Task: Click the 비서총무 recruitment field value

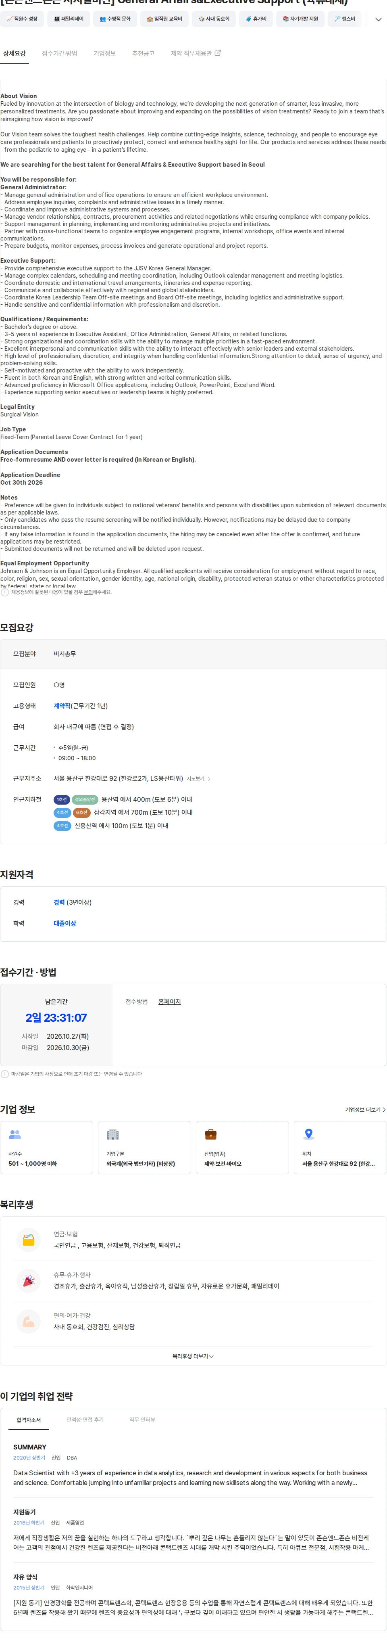Action: (x=64, y=654)
